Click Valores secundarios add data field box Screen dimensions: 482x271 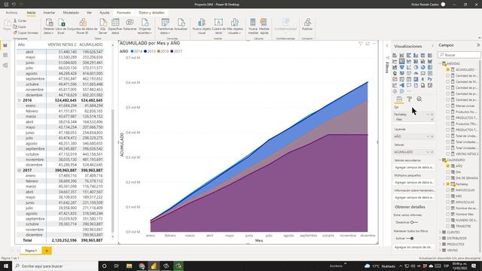414,167
